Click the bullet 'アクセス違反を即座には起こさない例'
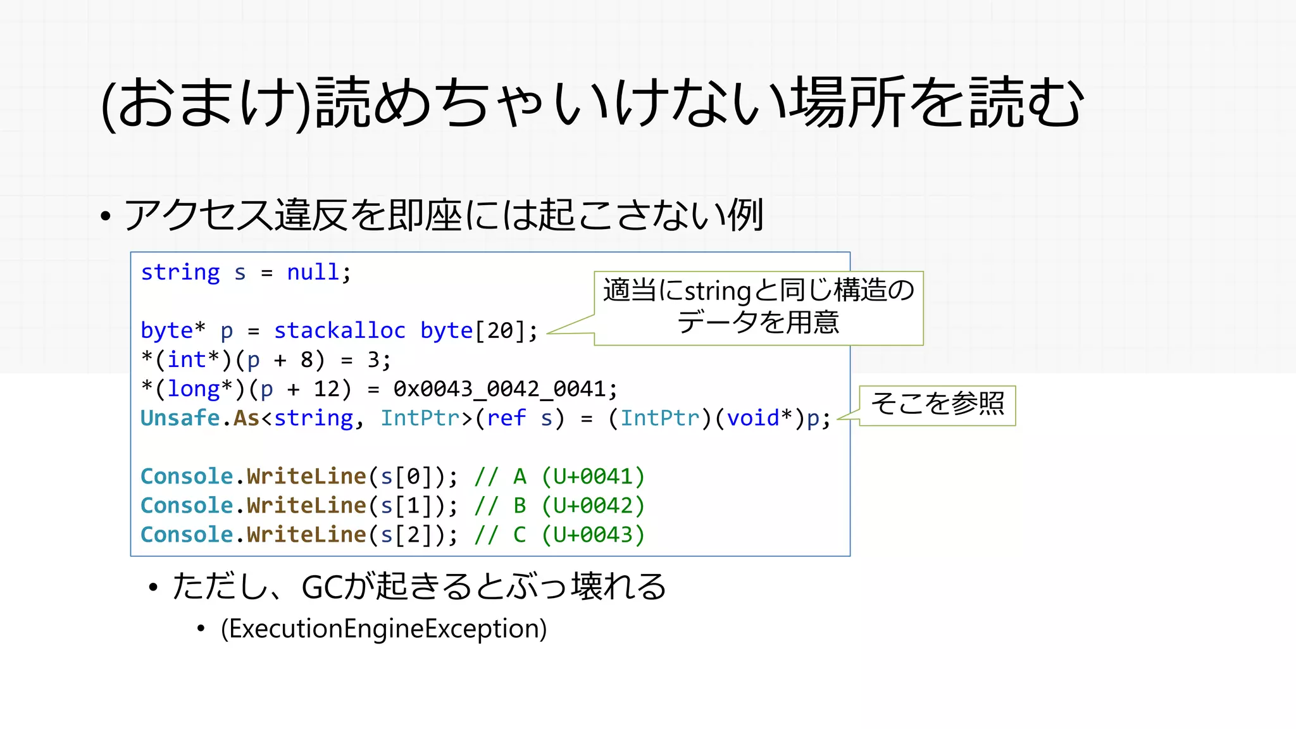 tap(444, 215)
